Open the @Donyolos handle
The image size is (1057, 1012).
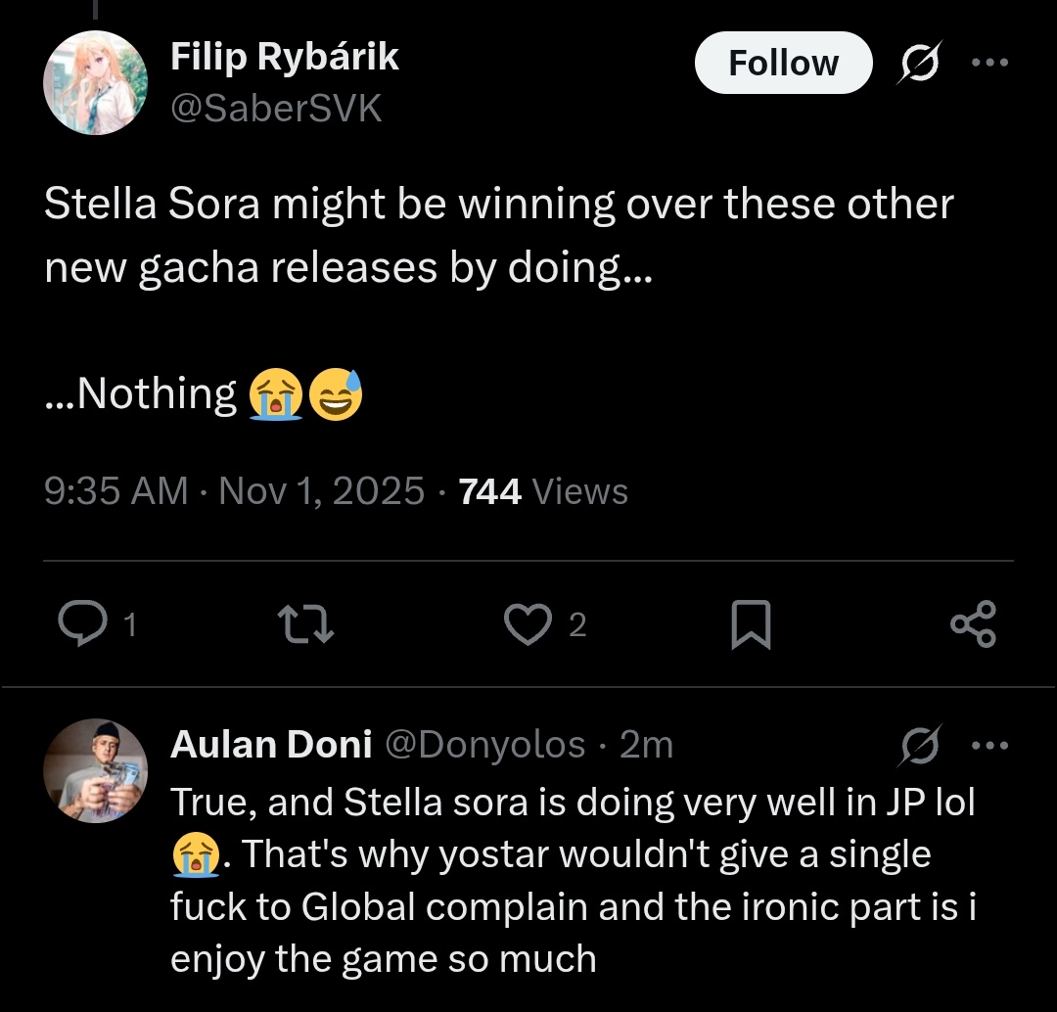click(484, 746)
